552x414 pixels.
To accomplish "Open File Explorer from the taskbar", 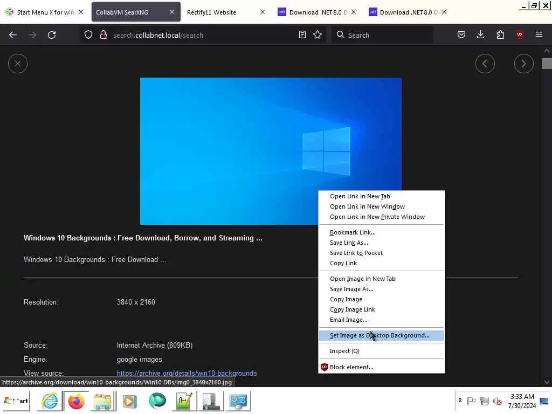I will click(x=102, y=401).
